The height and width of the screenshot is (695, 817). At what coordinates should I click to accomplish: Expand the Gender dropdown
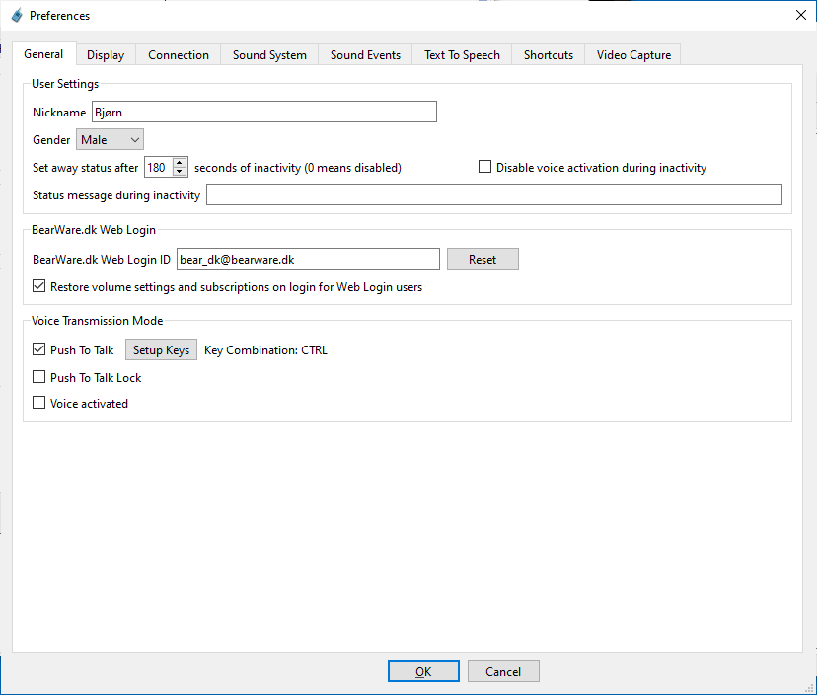(x=110, y=140)
